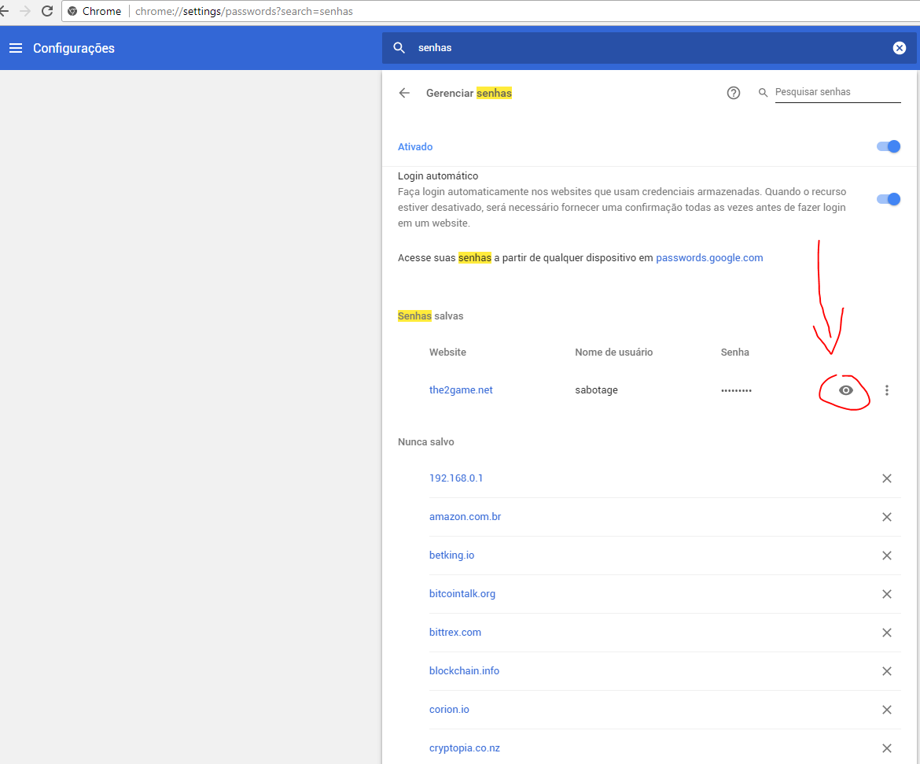Open the Configurações hamburger menu
The image size is (920, 764).
16,48
